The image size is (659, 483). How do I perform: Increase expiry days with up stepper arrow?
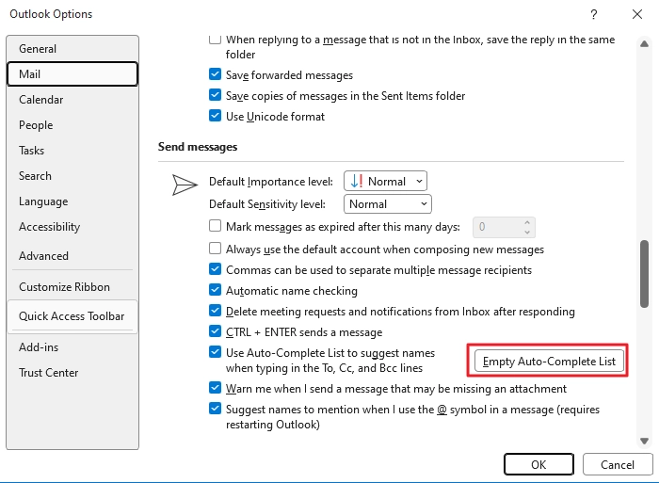pos(527,222)
